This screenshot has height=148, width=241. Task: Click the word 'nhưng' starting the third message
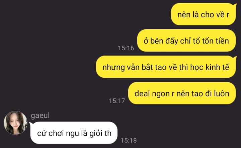coord(113,67)
